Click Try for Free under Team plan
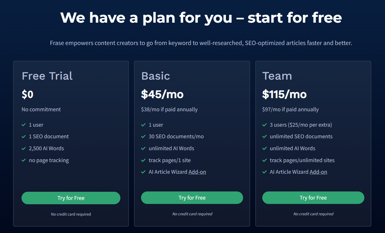The height and width of the screenshot is (233, 385). 313,198
